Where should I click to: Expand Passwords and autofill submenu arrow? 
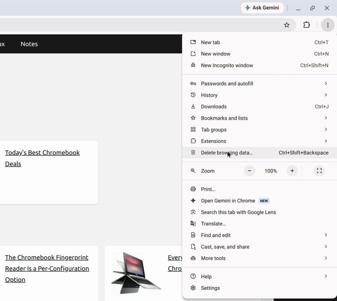326,84
